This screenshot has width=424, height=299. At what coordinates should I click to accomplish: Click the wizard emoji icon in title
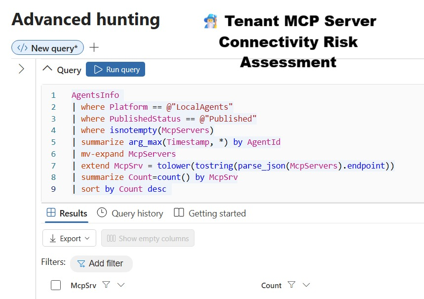[x=210, y=21]
